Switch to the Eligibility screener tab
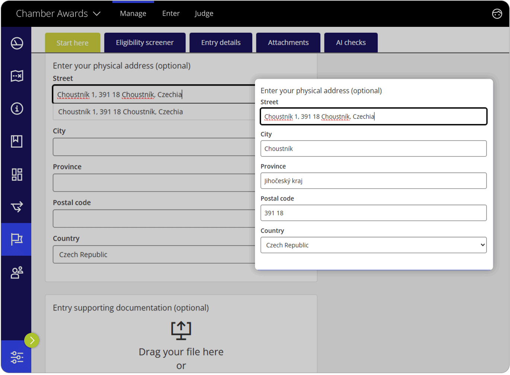 [145, 42]
